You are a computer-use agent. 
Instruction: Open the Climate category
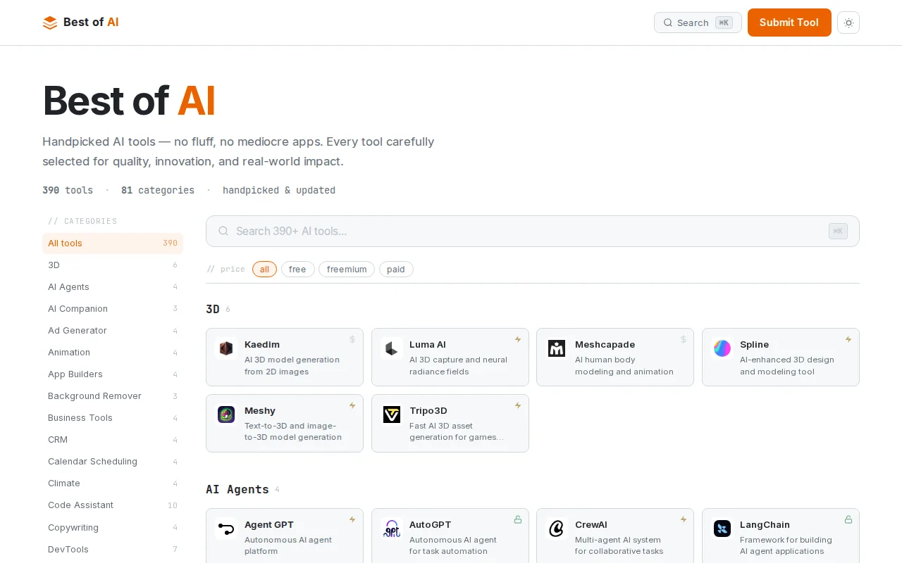pyautogui.click(x=113, y=483)
